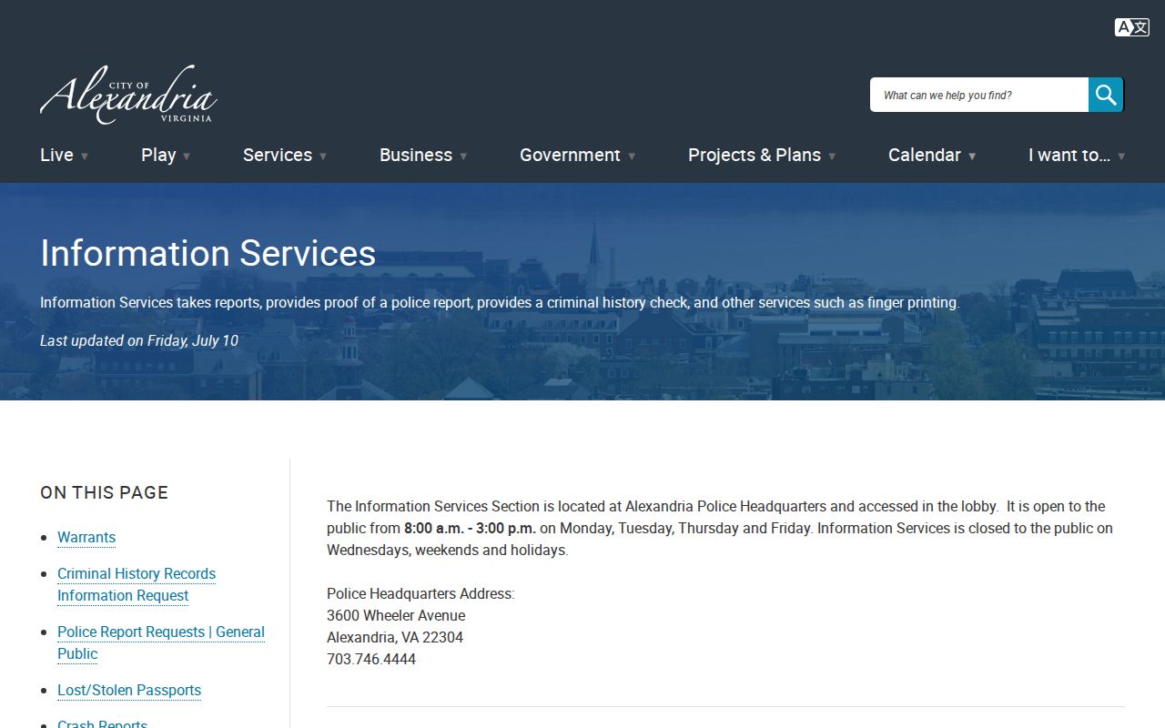This screenshot has width=1165, height=728.
Task: Go to Police Report Requests | General Public
Action: click(x=161, y=642)
